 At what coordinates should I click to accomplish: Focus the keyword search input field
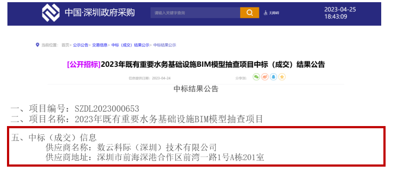click(195, 13)
